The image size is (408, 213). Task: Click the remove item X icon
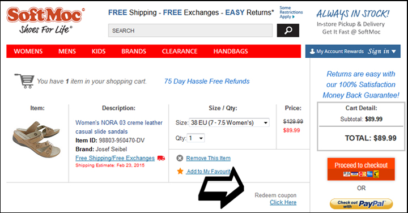click(180, 158)
